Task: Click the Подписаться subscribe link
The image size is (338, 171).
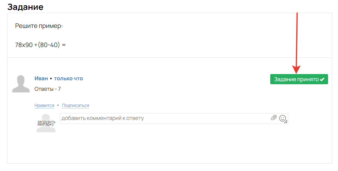Action: 76,105
